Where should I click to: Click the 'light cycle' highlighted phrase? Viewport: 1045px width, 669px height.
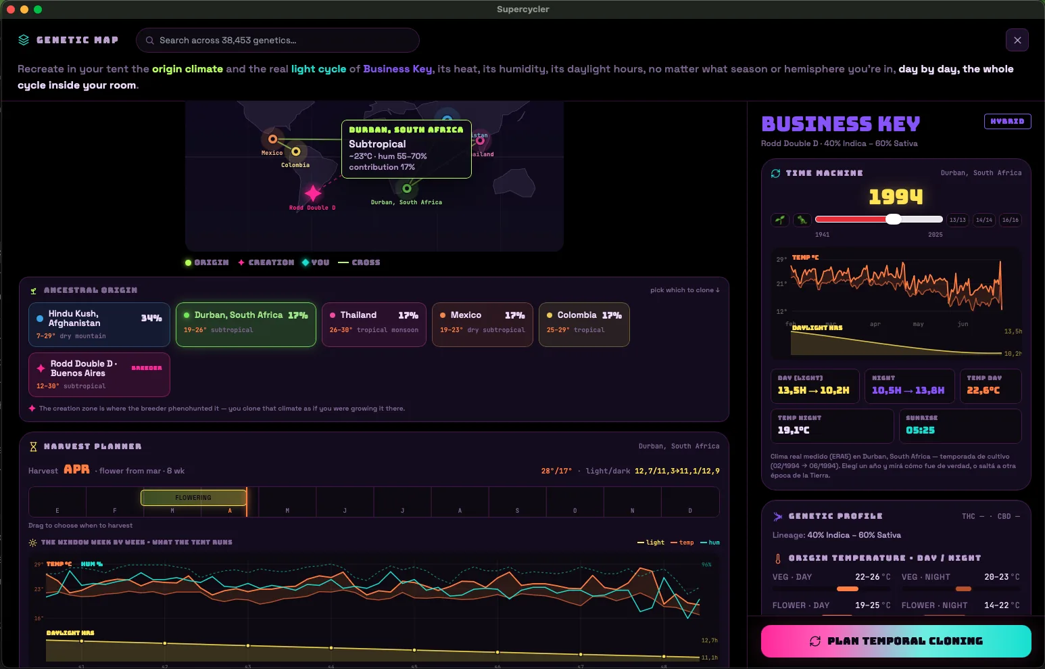pyautogui.click(x=318, y=69)
